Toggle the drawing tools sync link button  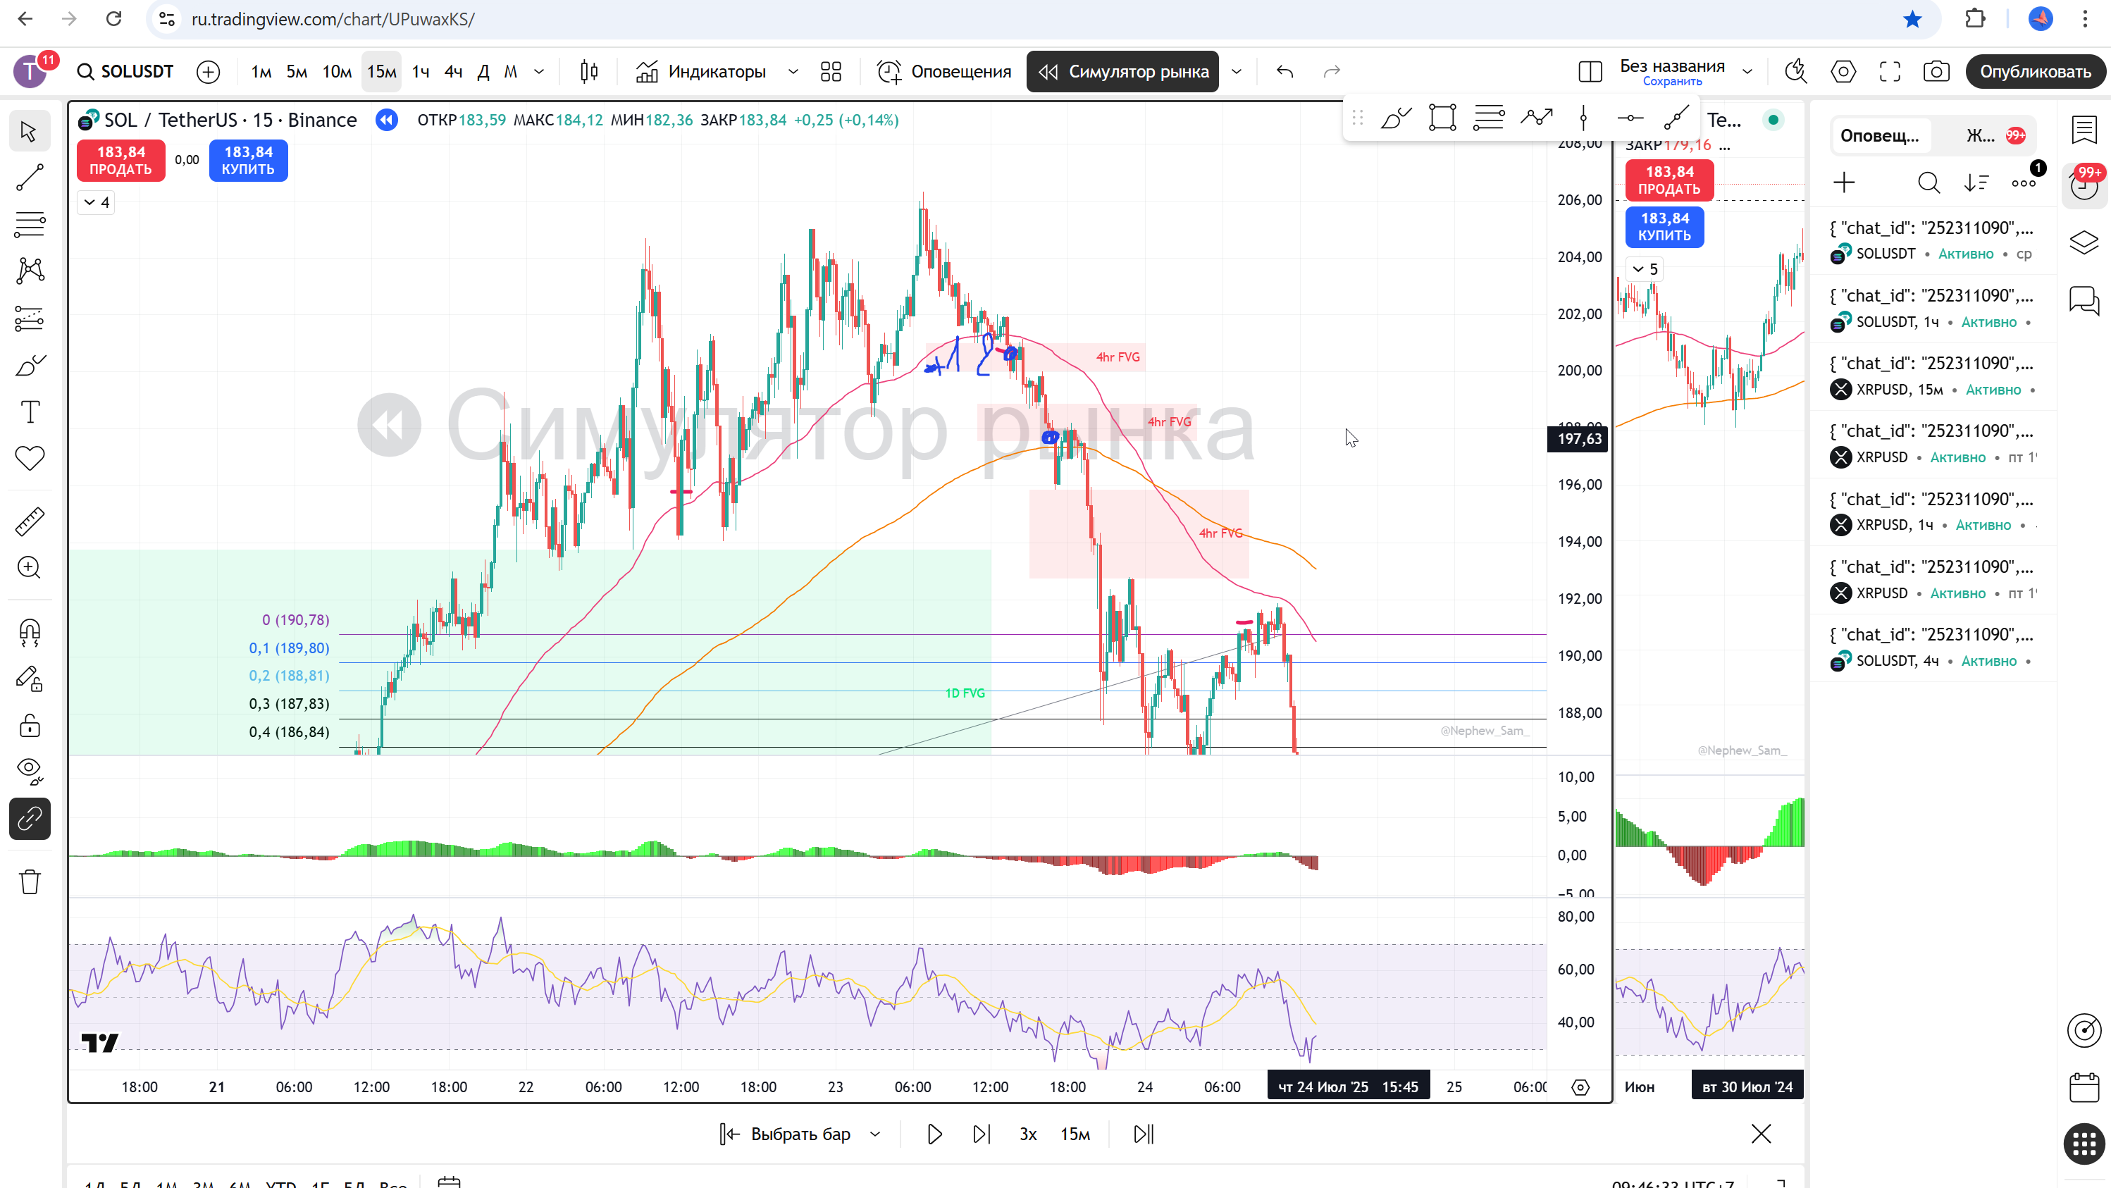click(x=30, y=819)
